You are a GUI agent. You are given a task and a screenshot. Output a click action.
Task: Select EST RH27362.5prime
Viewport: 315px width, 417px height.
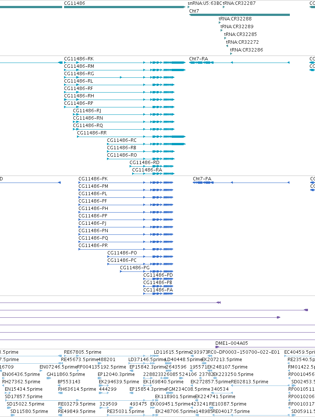tap(21, 382)
